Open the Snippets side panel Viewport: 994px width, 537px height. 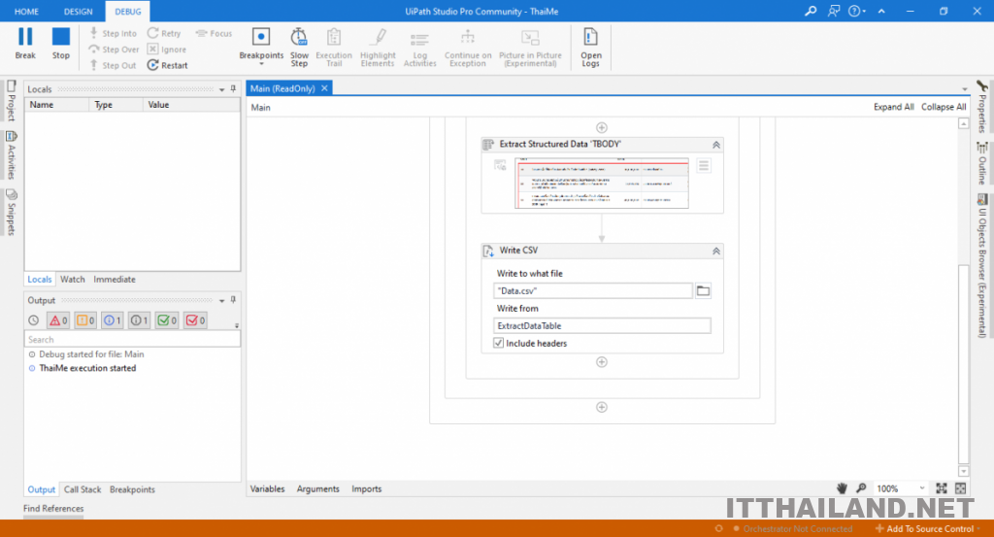coord(11,212)
